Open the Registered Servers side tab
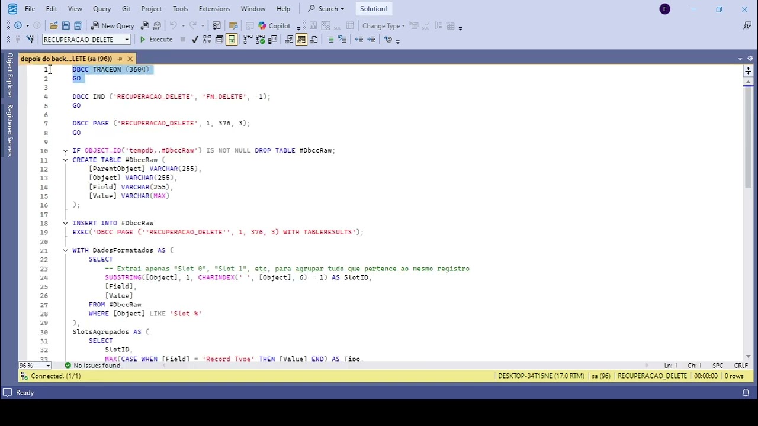The image size is (758, 426). (9, 130)
